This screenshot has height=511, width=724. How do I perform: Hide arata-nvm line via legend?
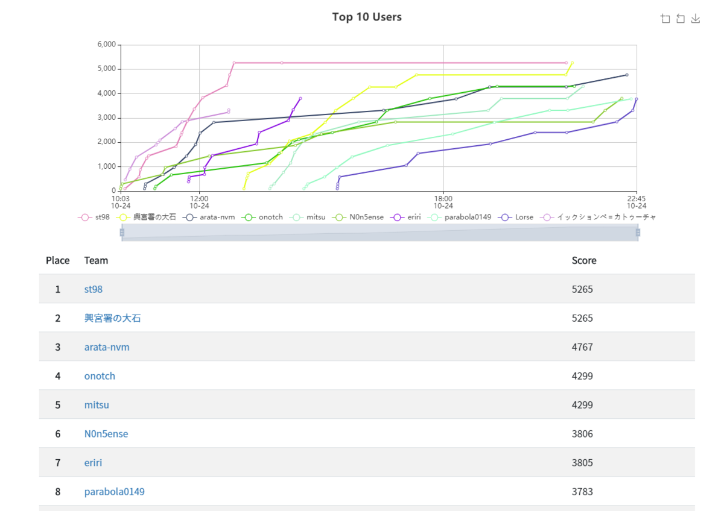pyautogui.click(x=208, y=217)
